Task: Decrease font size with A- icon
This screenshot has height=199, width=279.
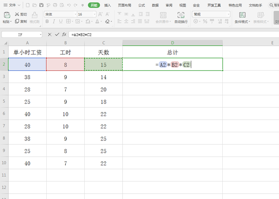Action: point(108,14)
